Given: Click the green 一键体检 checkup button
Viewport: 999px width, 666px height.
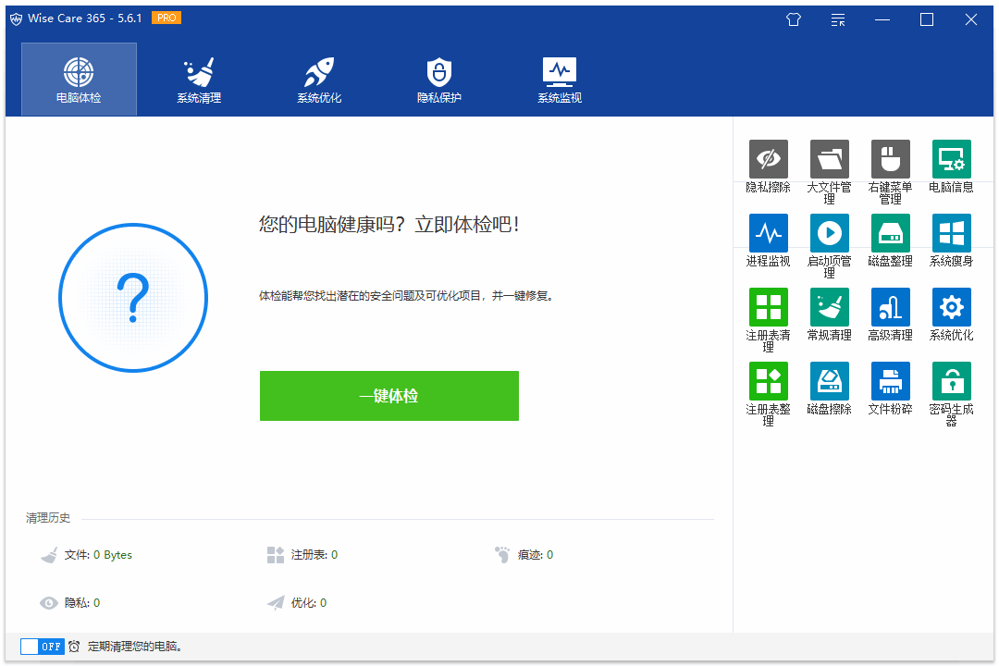Looking at the screenshot, I should (388, 396).
